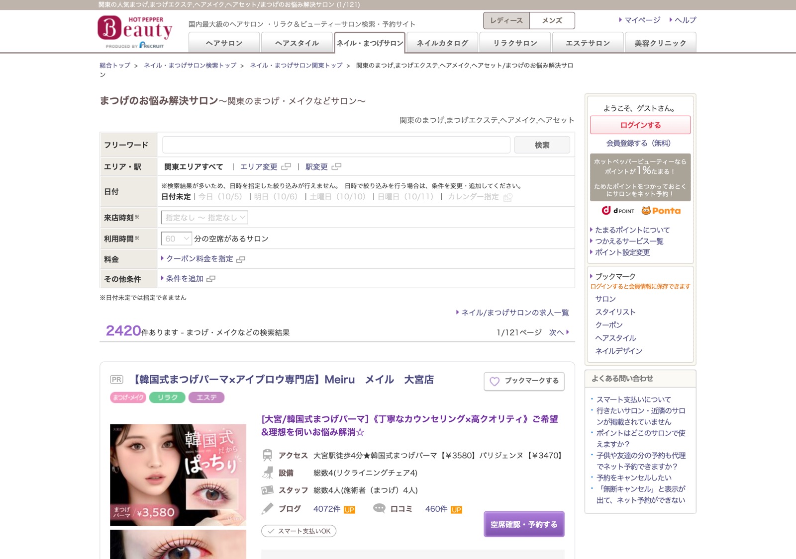The image size is (796, 559).
Task: Click the d POINT logo
Action: pyautogui.click(x=618, y=211)
